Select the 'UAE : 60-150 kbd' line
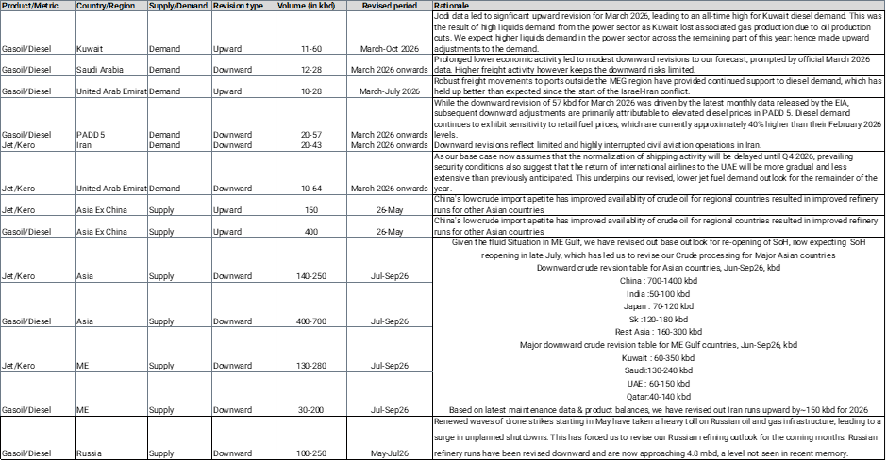 659,385
